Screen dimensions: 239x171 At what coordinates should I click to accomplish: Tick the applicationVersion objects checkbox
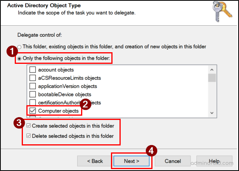pos(33,86)
